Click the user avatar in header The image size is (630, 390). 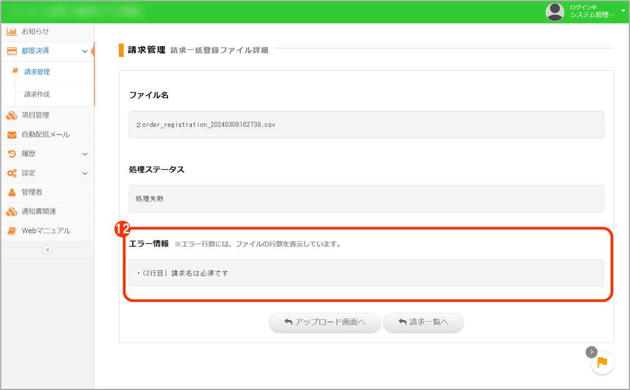click(x=555, y=12)
